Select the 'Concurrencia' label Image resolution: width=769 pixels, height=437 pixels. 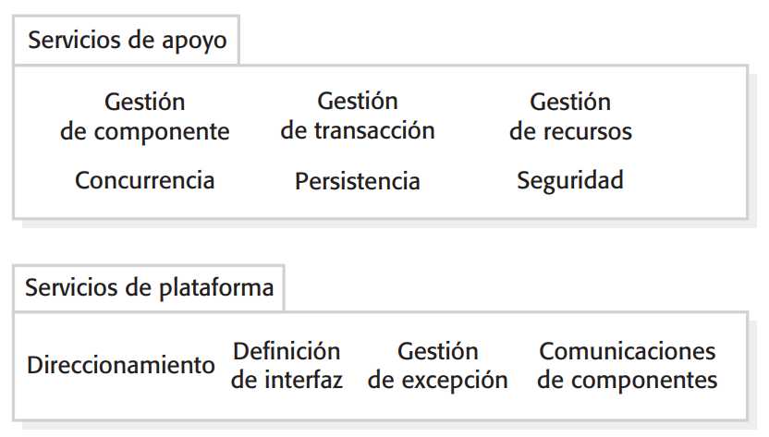point(144,179)
